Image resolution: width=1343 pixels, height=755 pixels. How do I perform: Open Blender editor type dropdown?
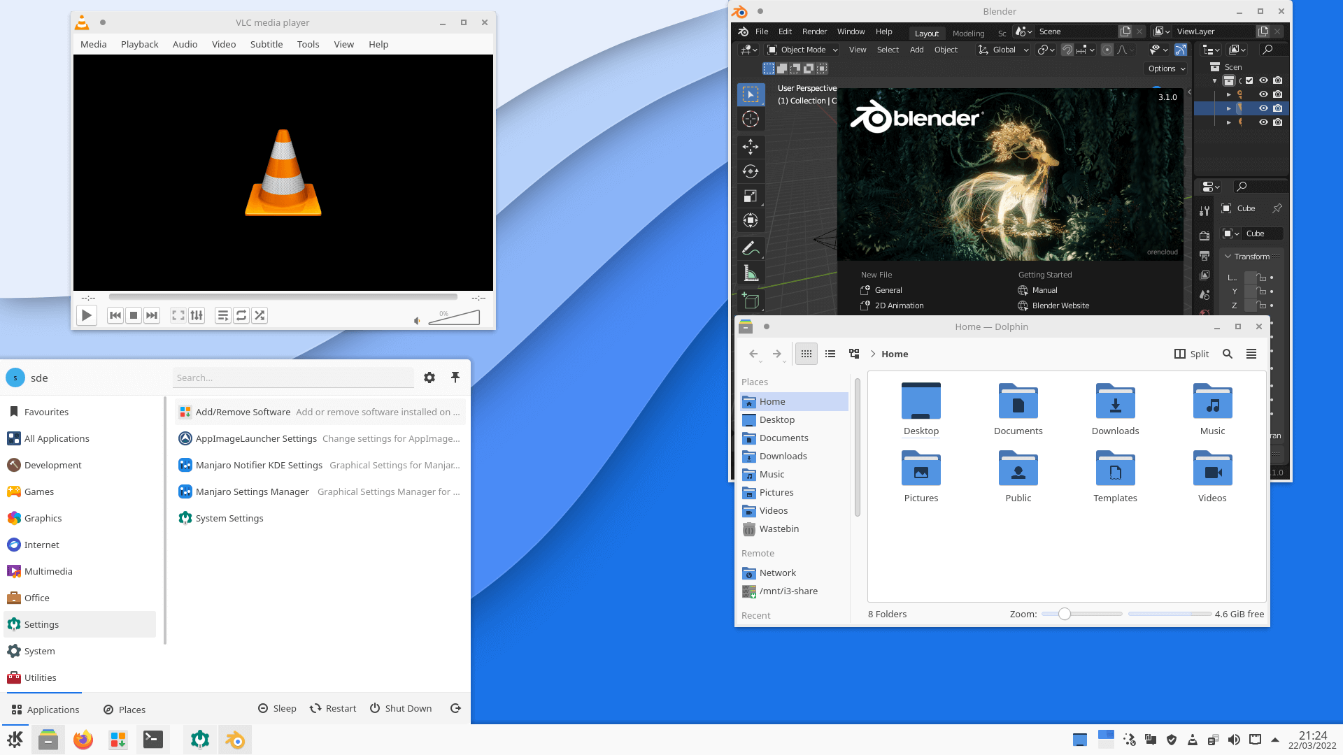click(x=749, y=50)
